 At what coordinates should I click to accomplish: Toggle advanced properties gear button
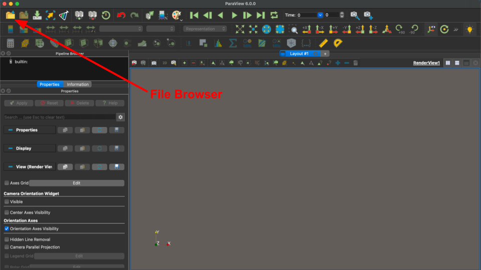[121, 117]
